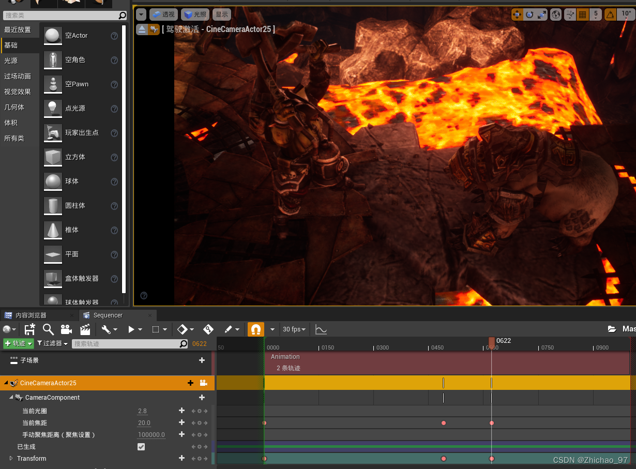Click the Sequencer render movie clapperboard icon
The height and width of the screenshot is (469, 636).
pyautogui.click(x=85, y=329)
